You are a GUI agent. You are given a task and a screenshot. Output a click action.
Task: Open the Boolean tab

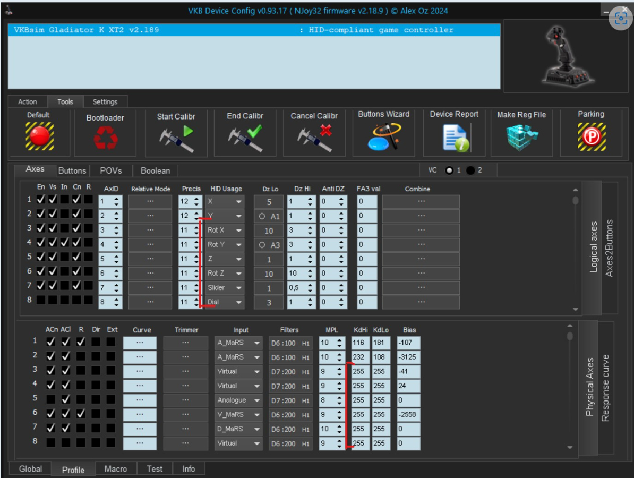155,170
